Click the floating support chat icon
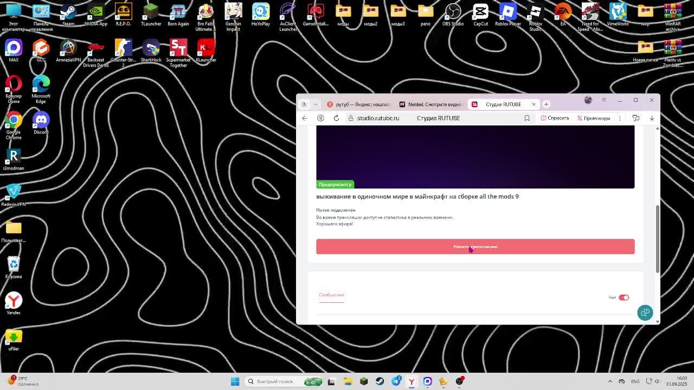694x390 pixels. click(645, 313)
